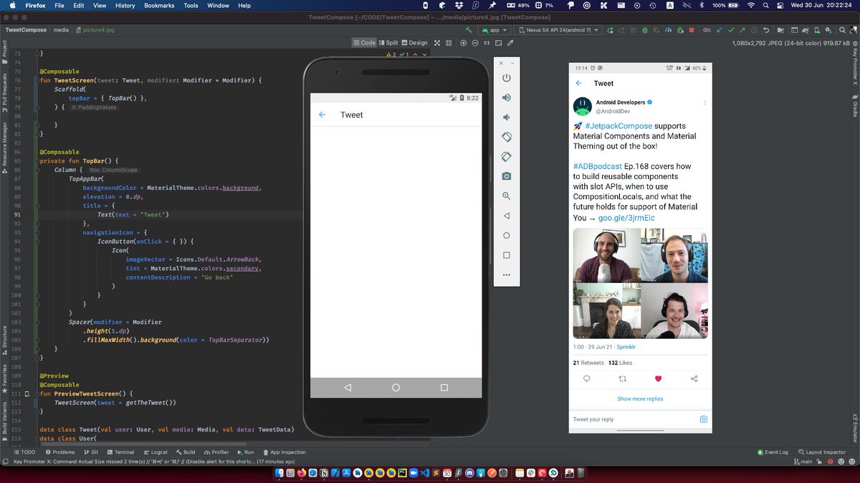Switch editor to Split view
The height and width of the screenshot is (483, 860).
pos(388,43)
